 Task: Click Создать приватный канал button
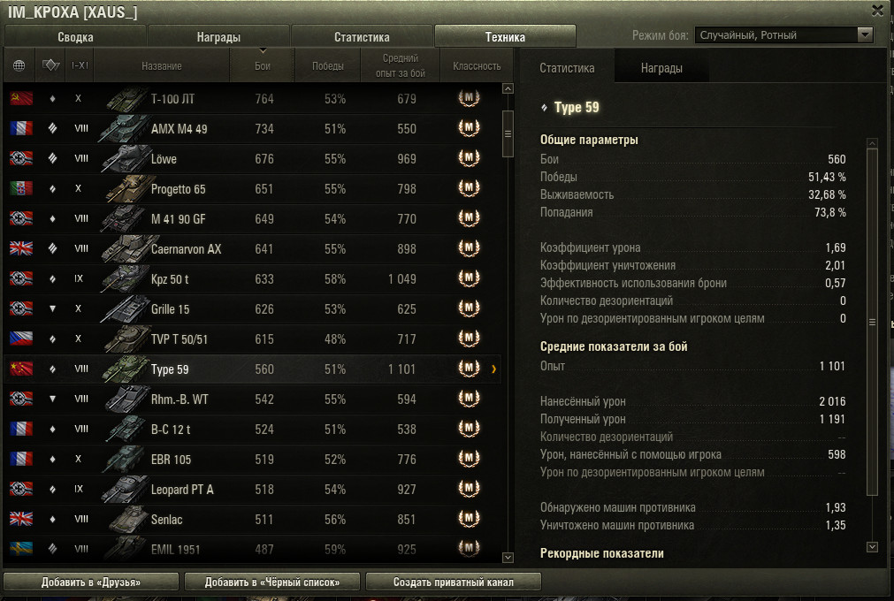tap(454, 582)
